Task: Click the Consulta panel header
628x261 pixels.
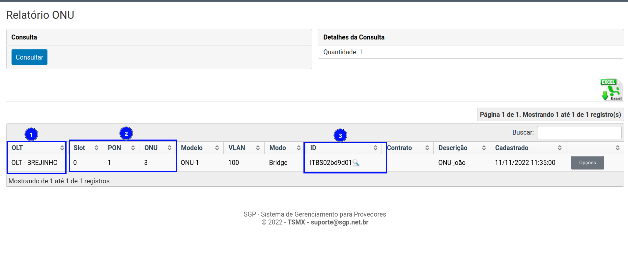Action: (24, 37)
